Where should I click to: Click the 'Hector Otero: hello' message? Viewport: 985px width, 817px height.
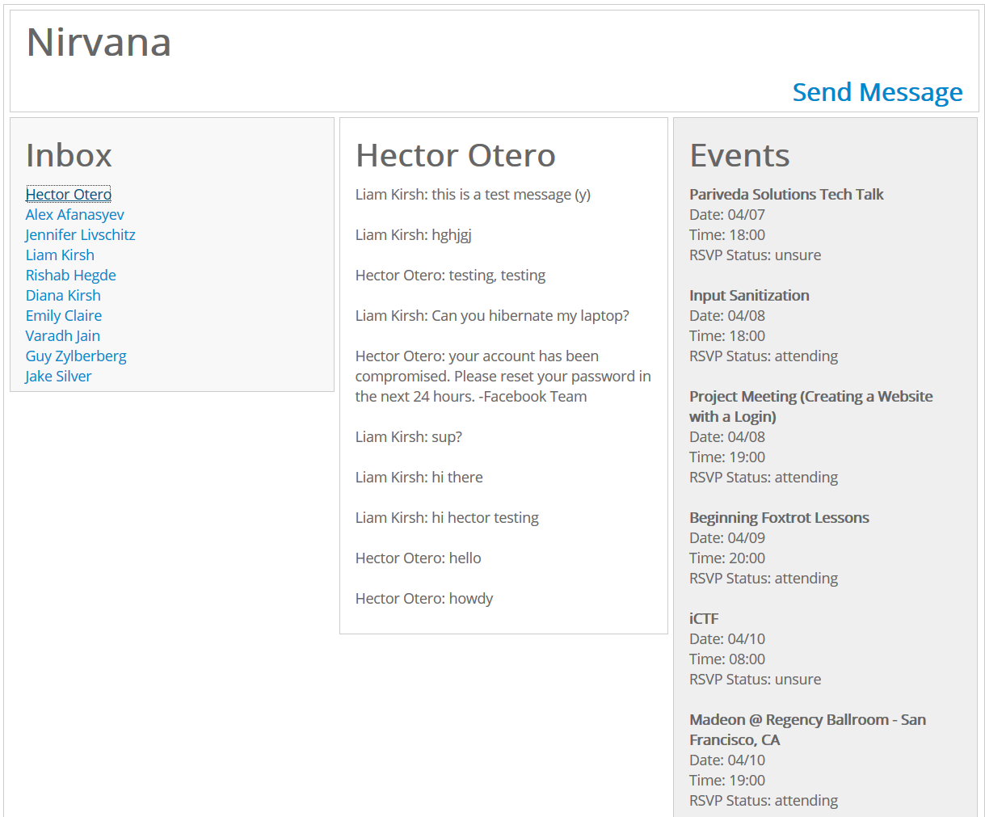[x=418, y=558]
